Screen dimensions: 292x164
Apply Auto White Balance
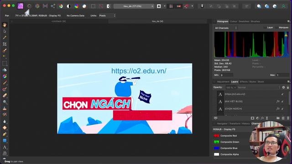click(x=84, y=6)
